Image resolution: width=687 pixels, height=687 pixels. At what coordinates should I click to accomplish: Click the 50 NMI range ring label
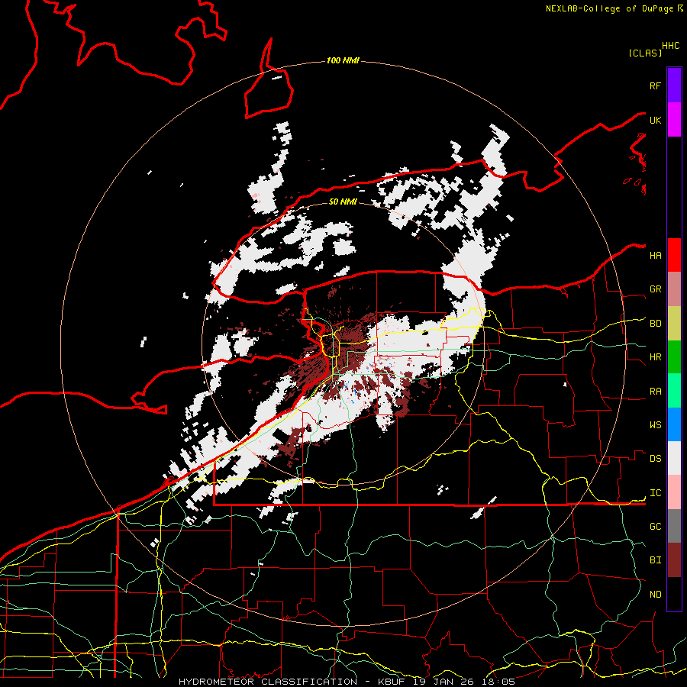point(343,202)
